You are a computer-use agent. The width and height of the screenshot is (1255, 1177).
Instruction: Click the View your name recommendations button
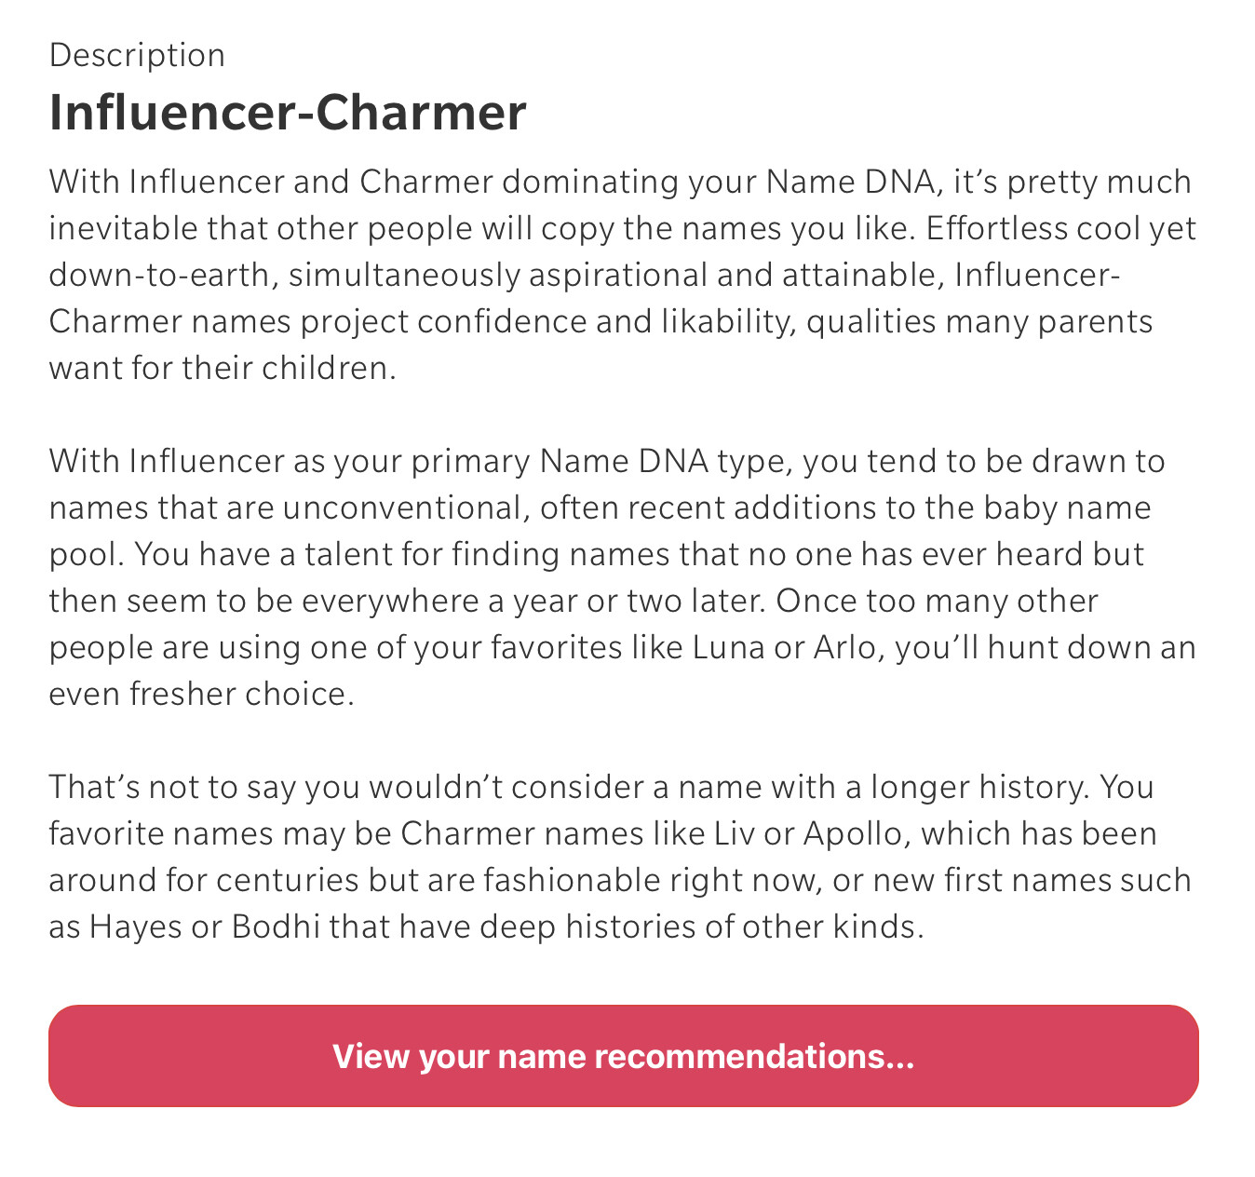[623, 1056]
